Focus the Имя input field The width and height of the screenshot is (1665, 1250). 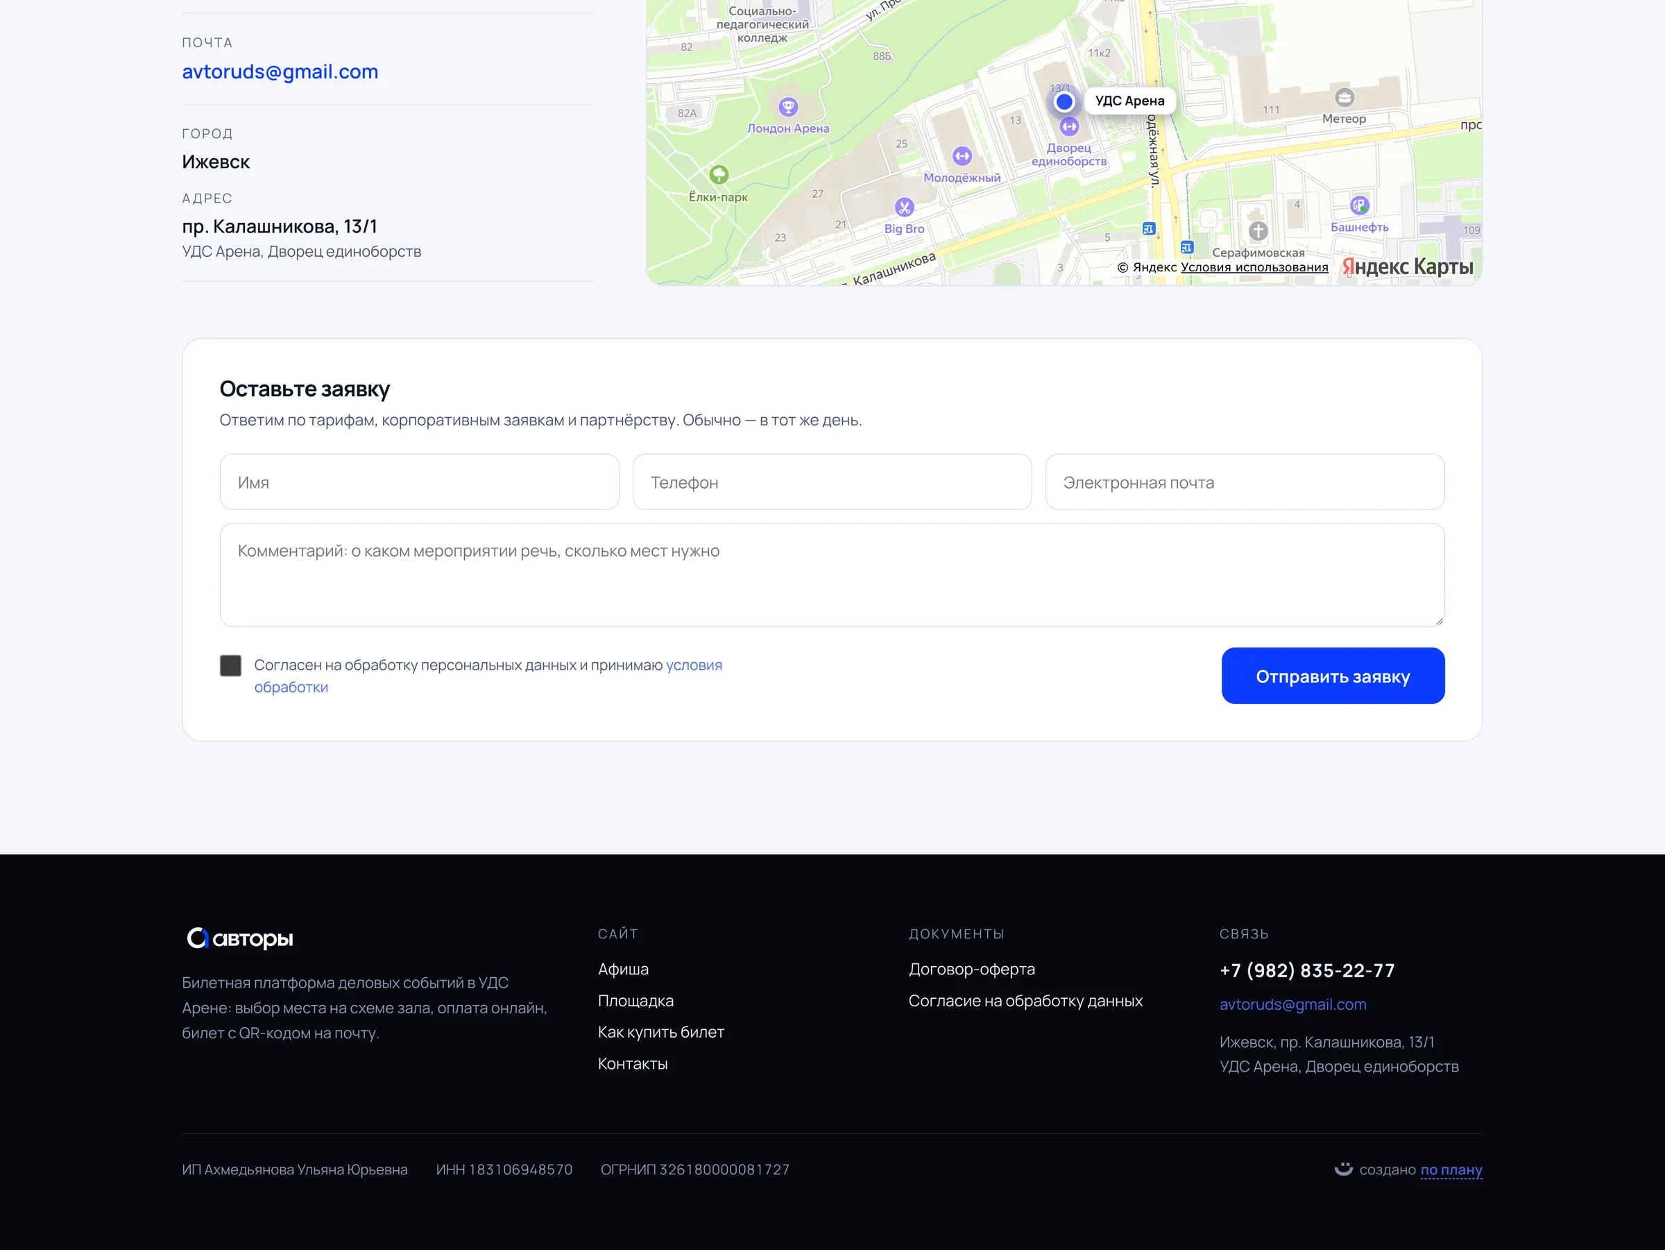pyautogui.click(x=419, y=482)
